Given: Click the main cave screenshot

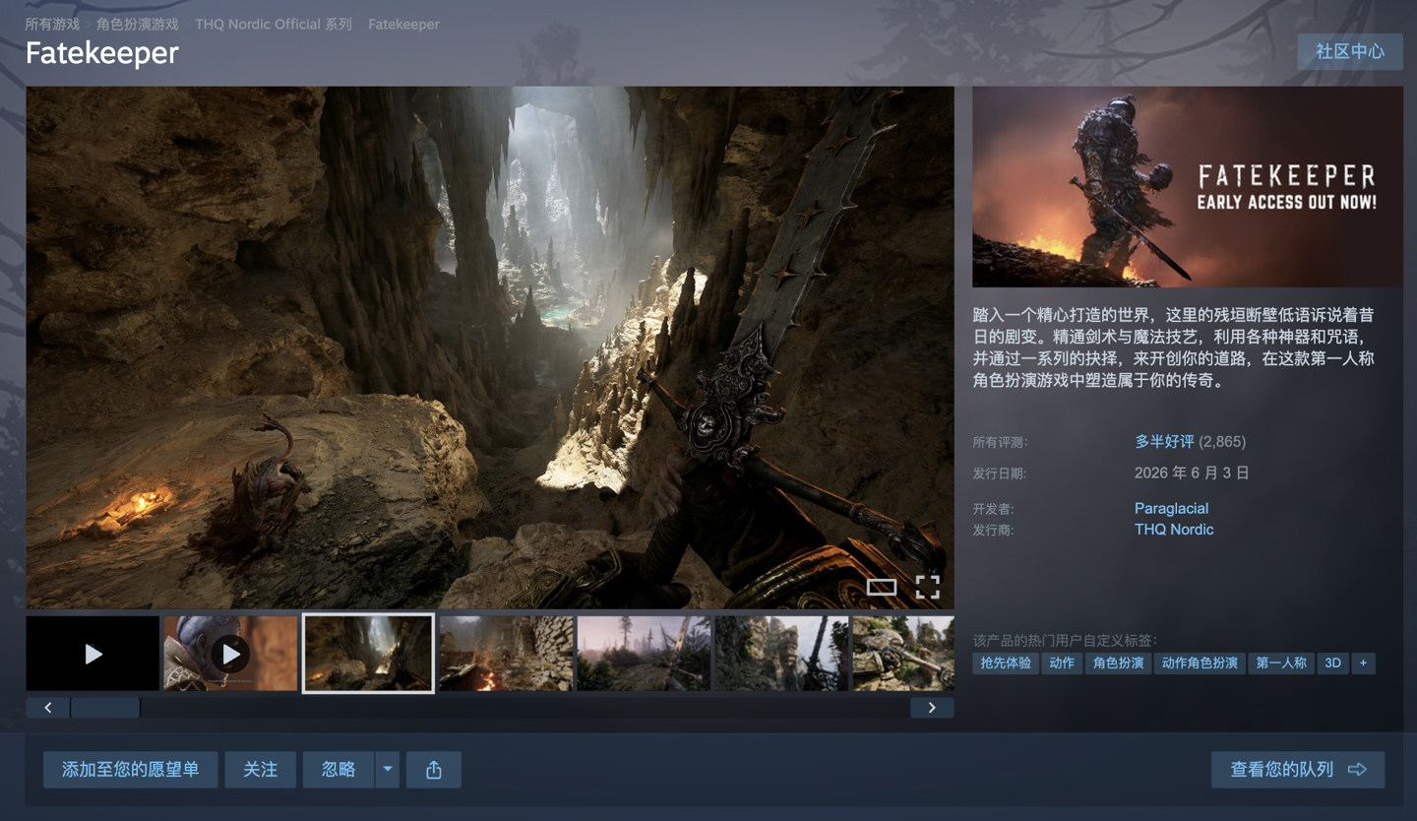Looking at the screenshot, I should point(490,347).
